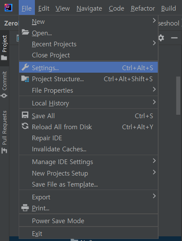Click the IntelliJ IDEA logo icon
The width and height of the screenshot is (182, 241).
pyautogui.click(x=9, y=8)
